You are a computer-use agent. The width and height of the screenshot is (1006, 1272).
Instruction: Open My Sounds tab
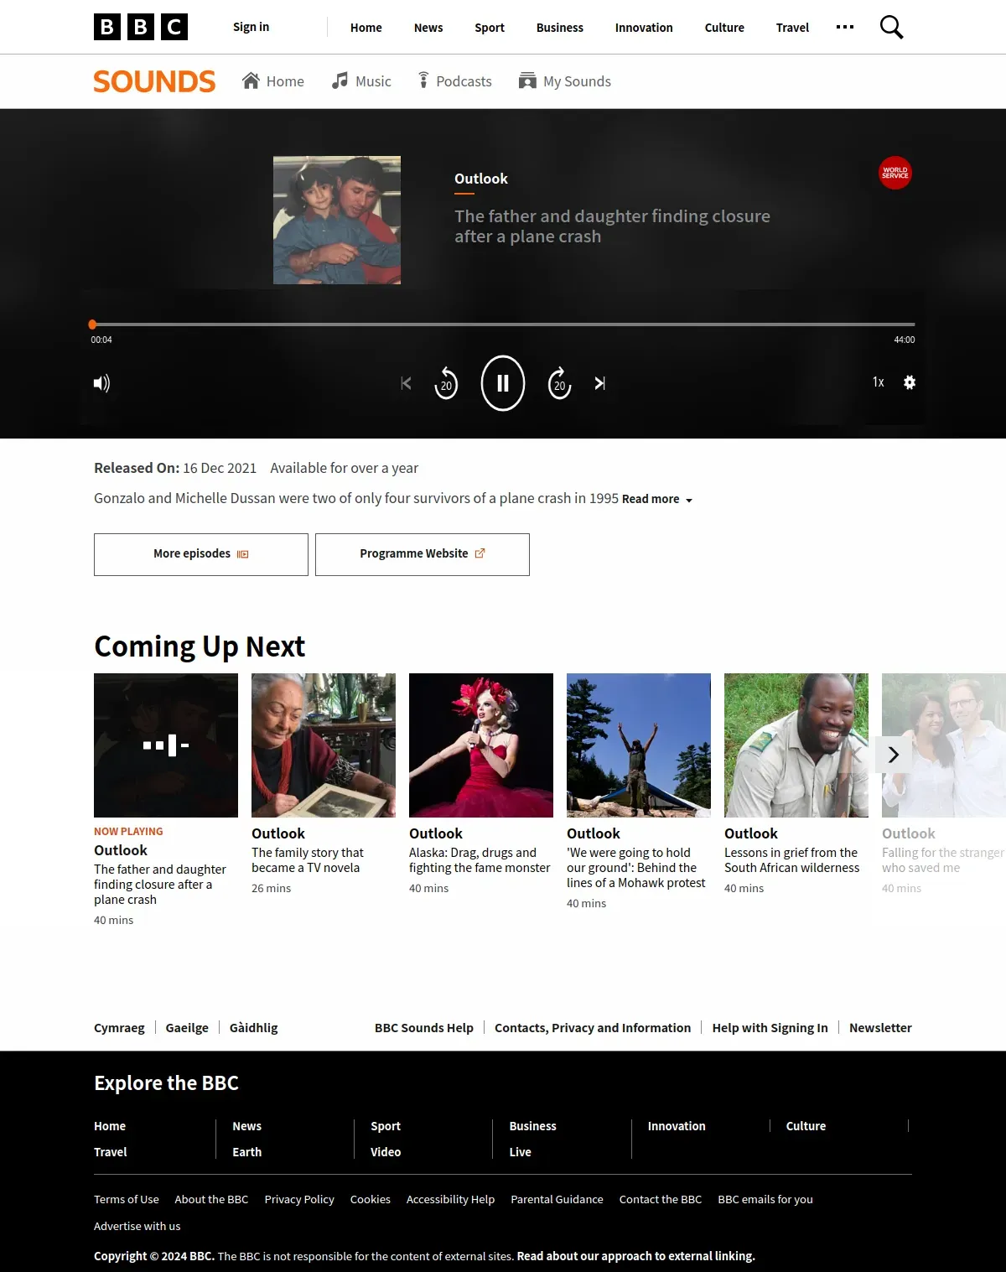coord(565,81)
